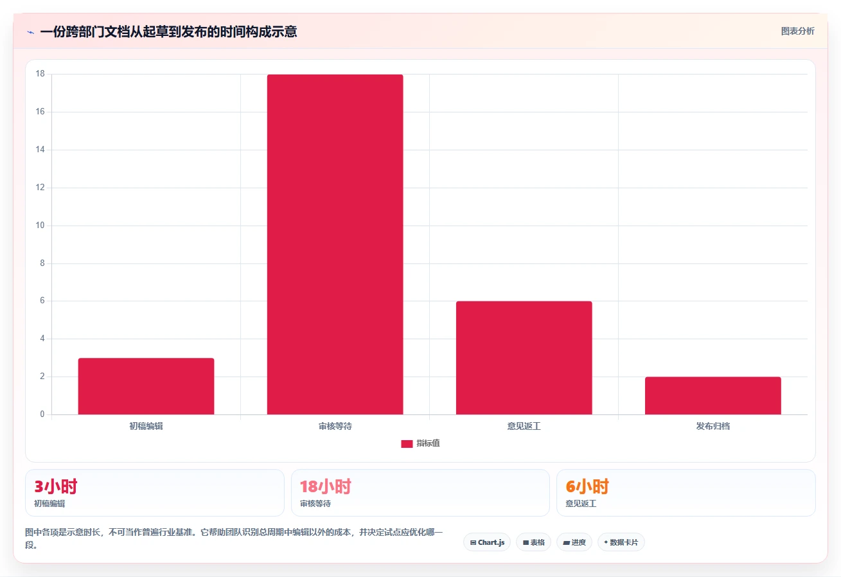The image size is (841, 577).
Task: Click the 意见返工 bar in chart
Action: pos(524,358)
